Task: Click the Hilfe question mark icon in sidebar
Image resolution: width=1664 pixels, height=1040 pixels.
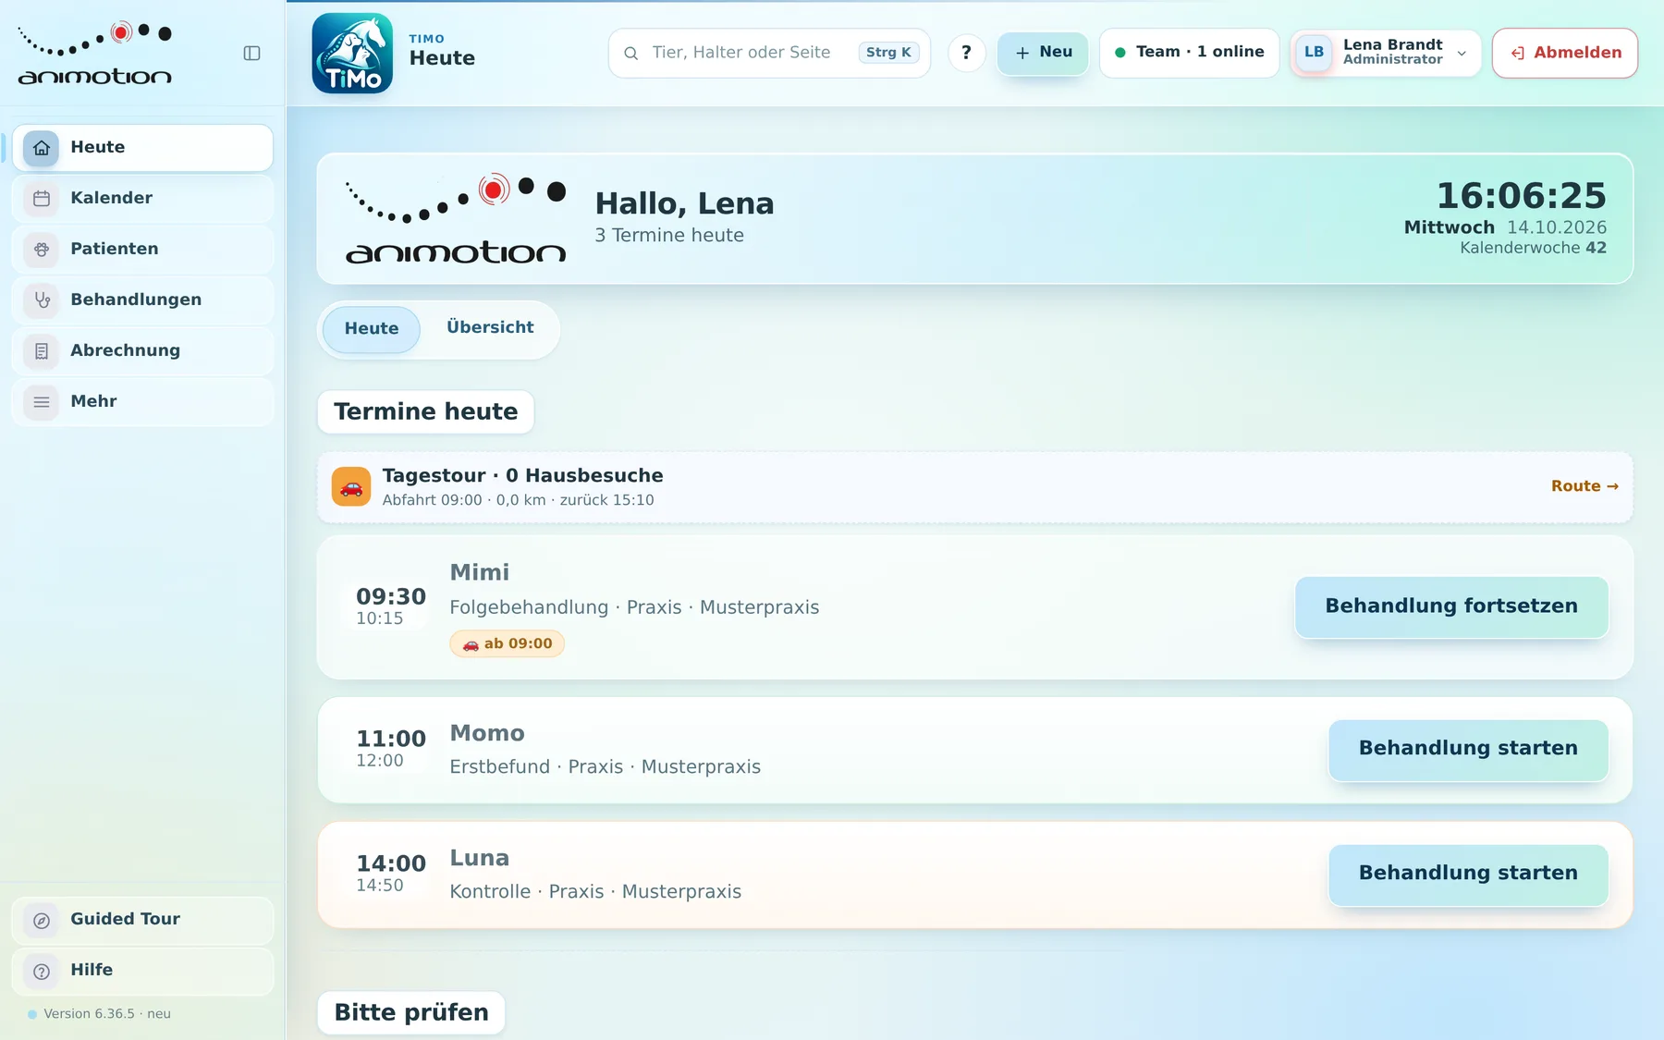Action: pos(42,971)
